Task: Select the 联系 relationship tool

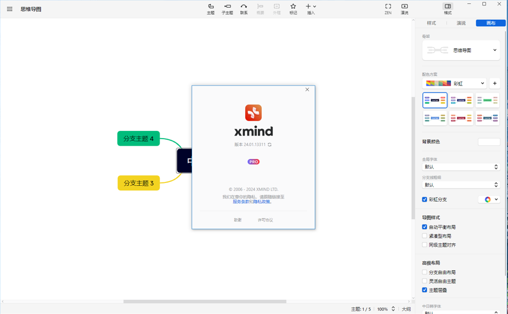Action: pyautogui.click(x=244, y=9)
